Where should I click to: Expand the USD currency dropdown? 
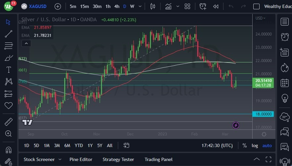tap(261, 18)
